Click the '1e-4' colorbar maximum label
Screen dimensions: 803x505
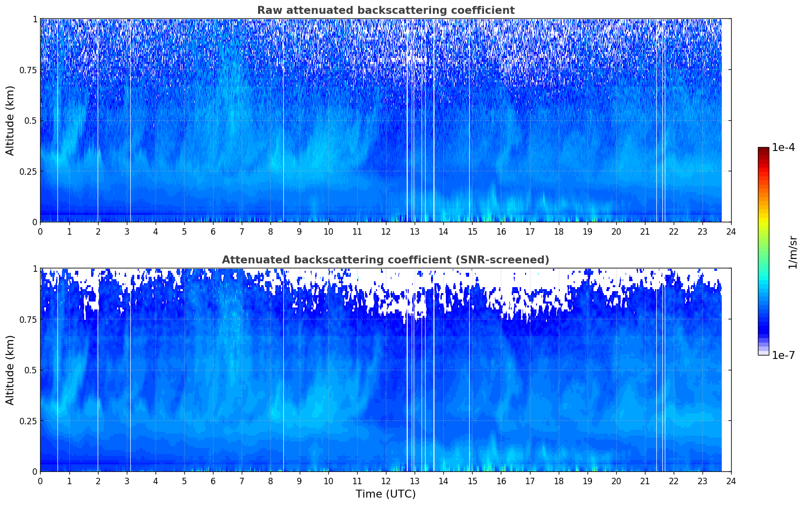tap(783, 148)
